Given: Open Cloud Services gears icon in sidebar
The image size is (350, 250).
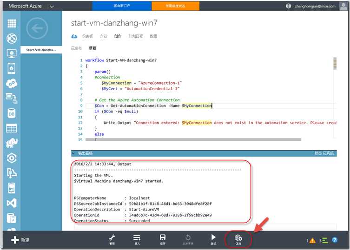Looking at the screenshot, I should click(x=11, y=83).
